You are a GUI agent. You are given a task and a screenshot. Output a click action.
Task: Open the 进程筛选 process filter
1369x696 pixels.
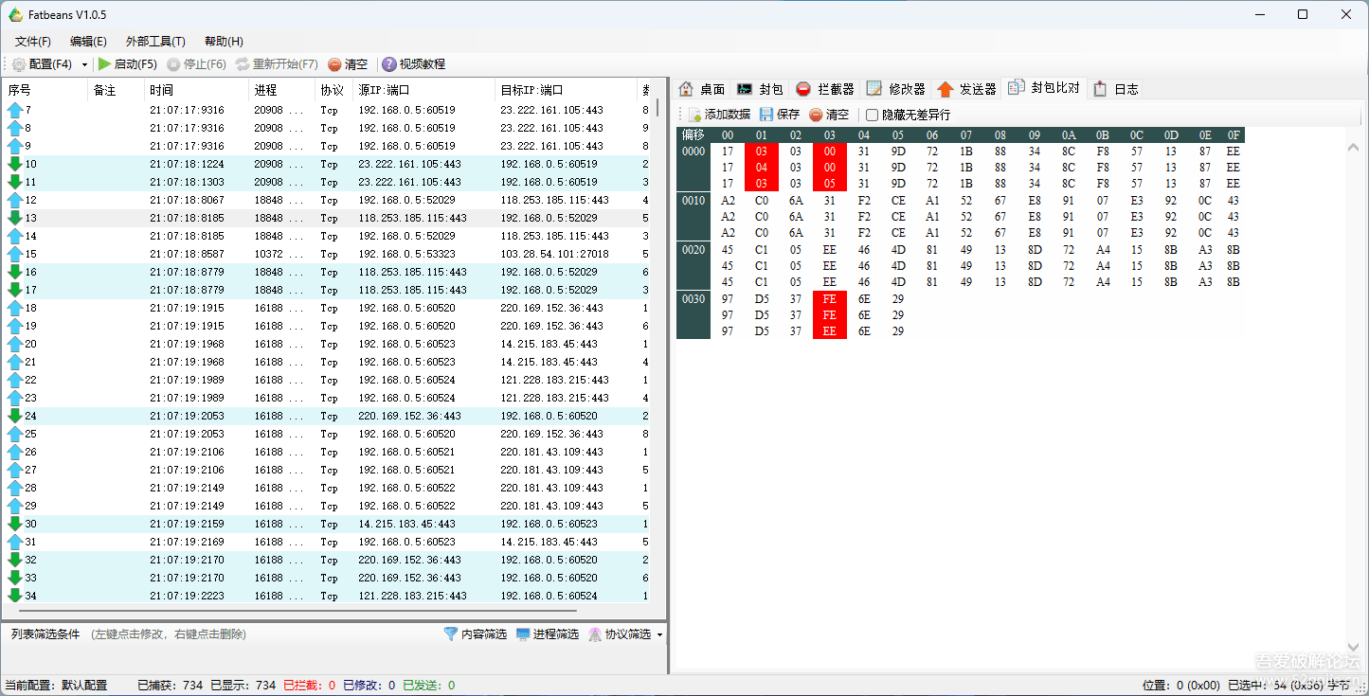click(551, 634)
